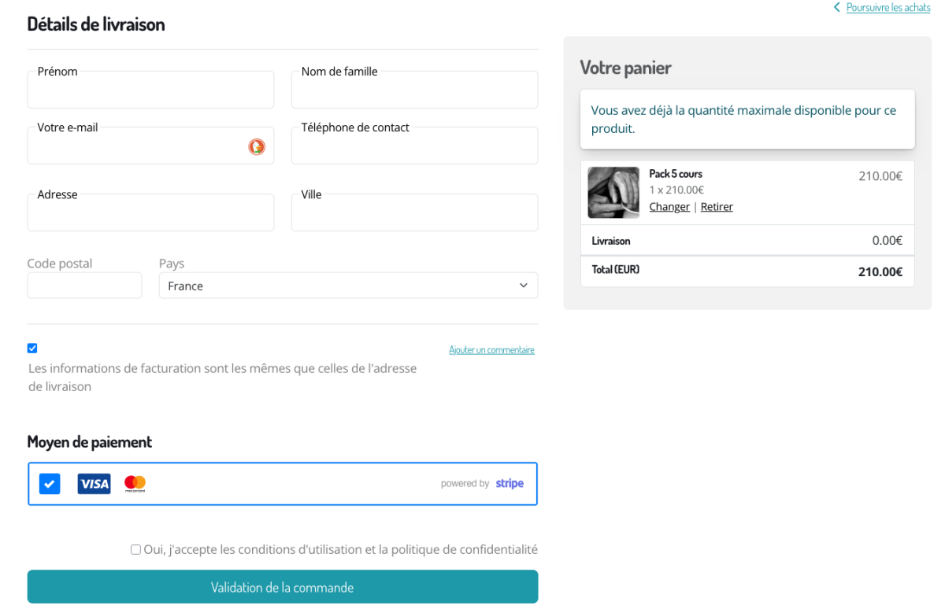Click the Visa card logo
Image resolution: width=945 pixels, height=609 pixels.
pyautogui.click(x=94, y=484)
